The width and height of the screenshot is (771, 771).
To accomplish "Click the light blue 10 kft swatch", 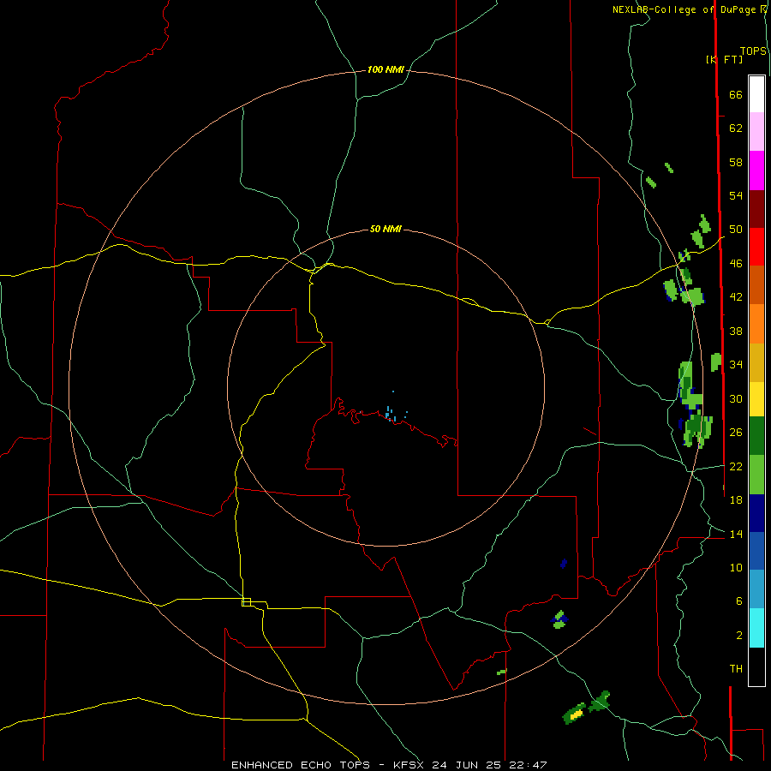I will click(756, 590).
